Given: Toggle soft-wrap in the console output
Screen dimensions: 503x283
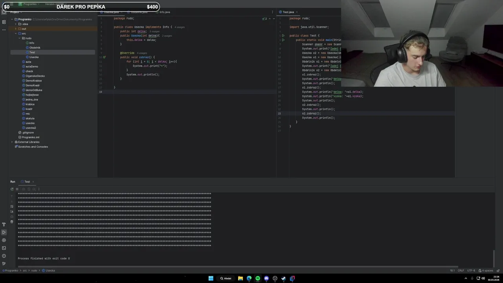Looking at the screenshot, I should (x=12, y=206).
